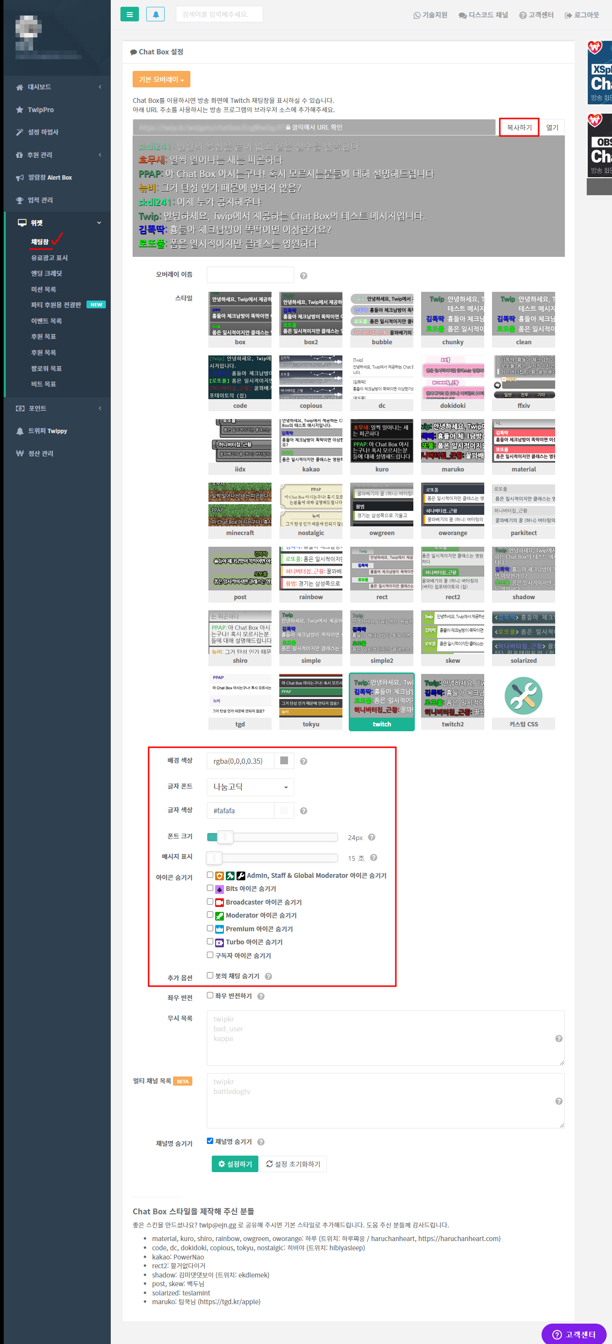Click the 정산 관리 won icon
This screenshot has width=612, height=1344.
[x=20, y=454]
